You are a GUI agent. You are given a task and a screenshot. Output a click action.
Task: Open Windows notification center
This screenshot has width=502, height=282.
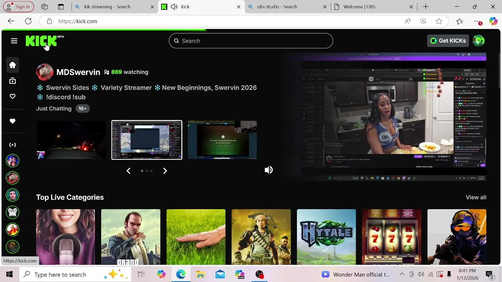(489, 275)
